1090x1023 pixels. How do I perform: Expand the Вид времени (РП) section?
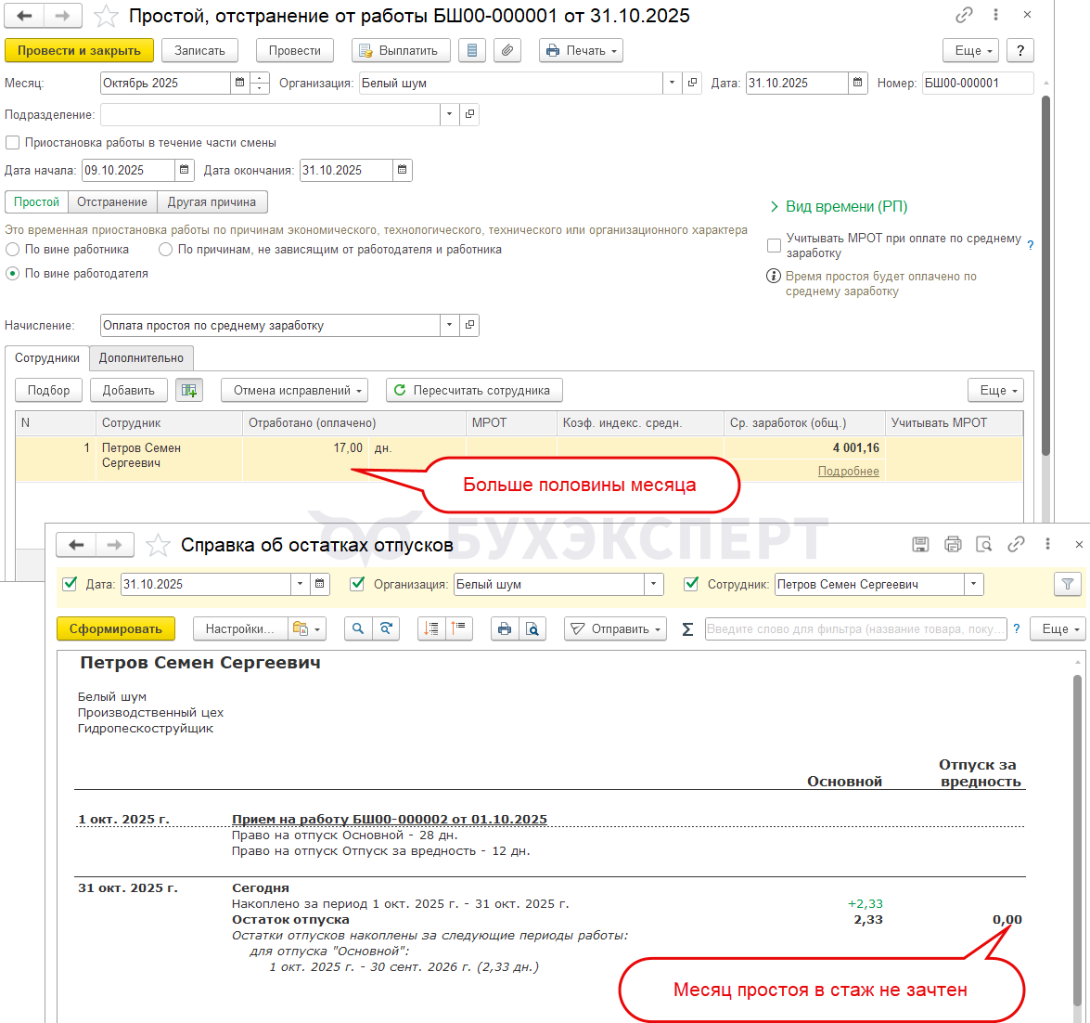(839, 206)
